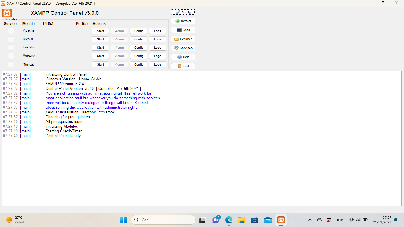The height and width of the screenshot is (227, 404).
Task: Open the main Config settings at top right
Action: (x=183, y=12)
